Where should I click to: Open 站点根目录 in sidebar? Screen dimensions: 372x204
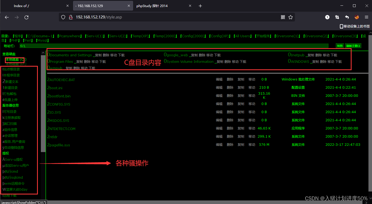coord(11,69)
